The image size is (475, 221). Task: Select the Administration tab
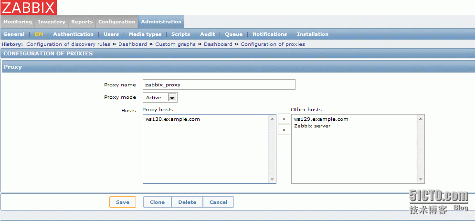(161, 22)
